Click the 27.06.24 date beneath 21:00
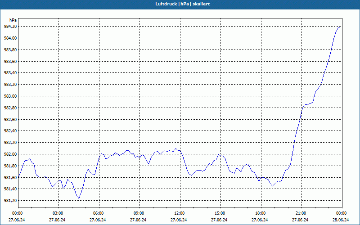The height and width of the screenshot is (225, 360). (x=300, y=220)
